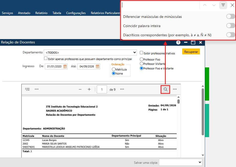The width and height of the screenshot is (236, 167).
Task: Click the PDF search magnifier icon
Action: (x=165, y=89)
